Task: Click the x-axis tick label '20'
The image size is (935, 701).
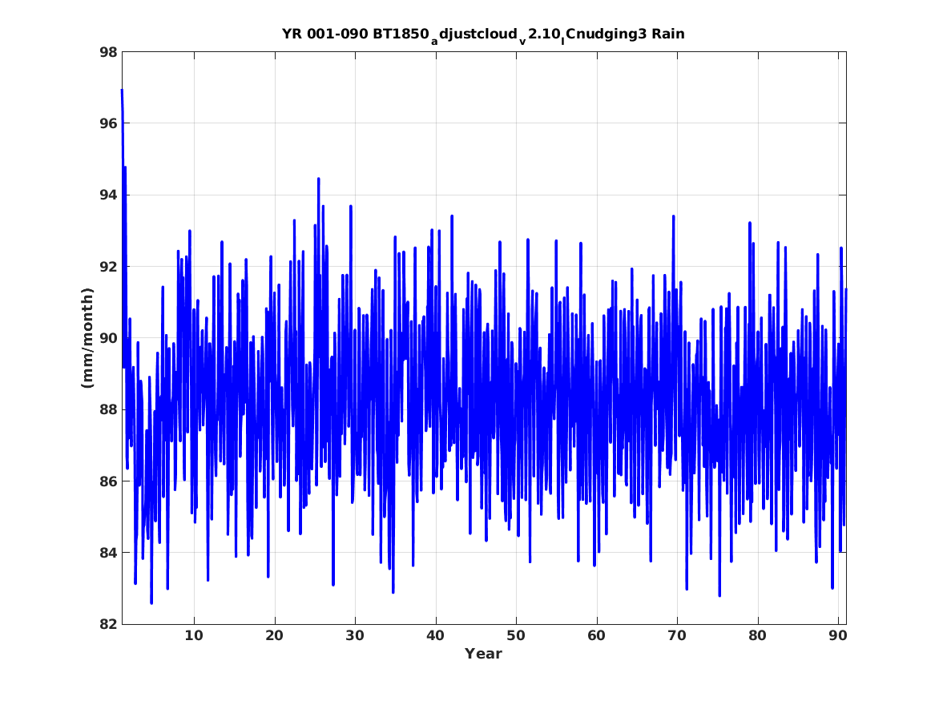Action: click(x=274, y=636)
